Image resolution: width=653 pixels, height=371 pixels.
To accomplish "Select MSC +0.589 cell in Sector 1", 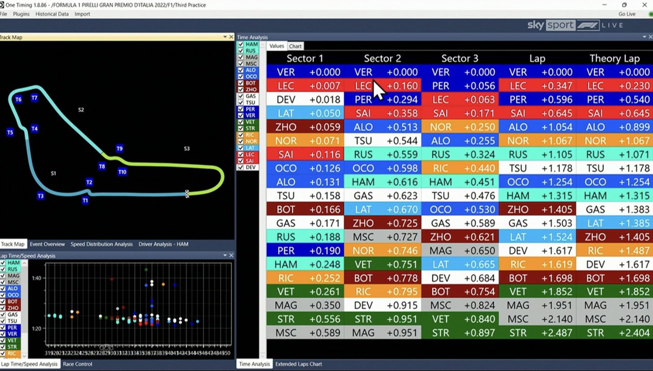I will point(305,333).
